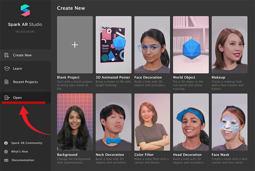The width and height of the screenshot is (255, 171).
Task: Select Create New in the sidebar
Action: pos(25,55)
